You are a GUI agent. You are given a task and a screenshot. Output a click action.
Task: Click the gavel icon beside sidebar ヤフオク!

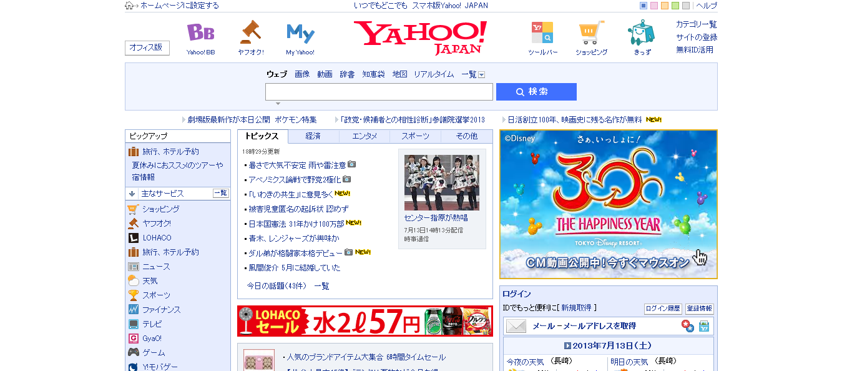pyautogui.click(x=133, y=224)
